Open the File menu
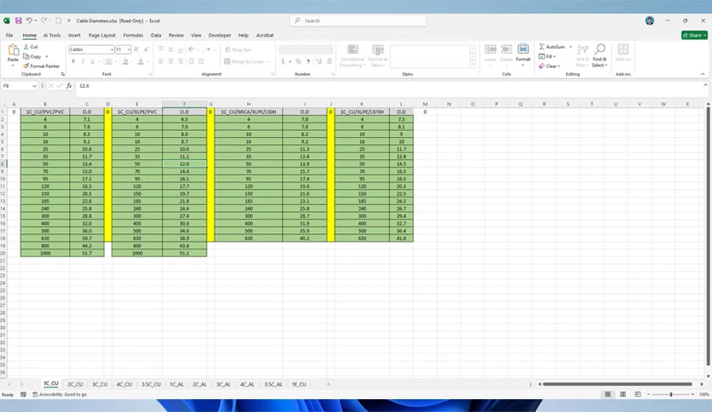 [x=9, y=35]
